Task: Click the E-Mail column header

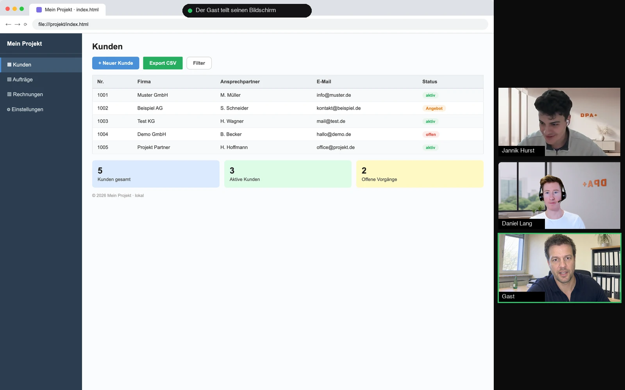Action: click(324, 82)
